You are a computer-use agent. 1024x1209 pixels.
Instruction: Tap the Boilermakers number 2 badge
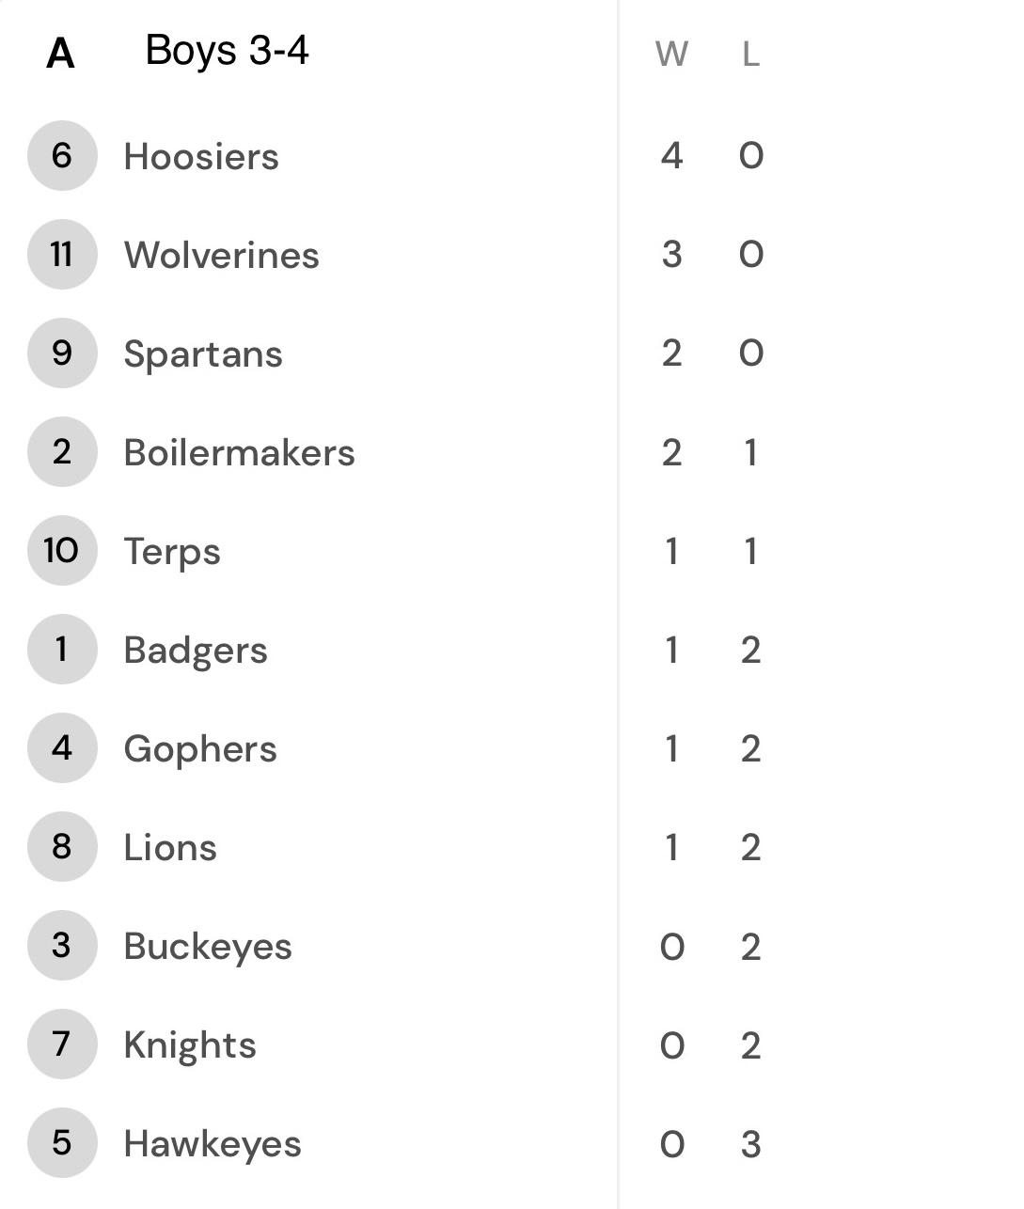[x=62, y=452]
